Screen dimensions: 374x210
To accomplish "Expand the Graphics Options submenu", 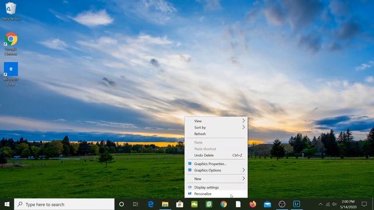I will pos(216,170).
